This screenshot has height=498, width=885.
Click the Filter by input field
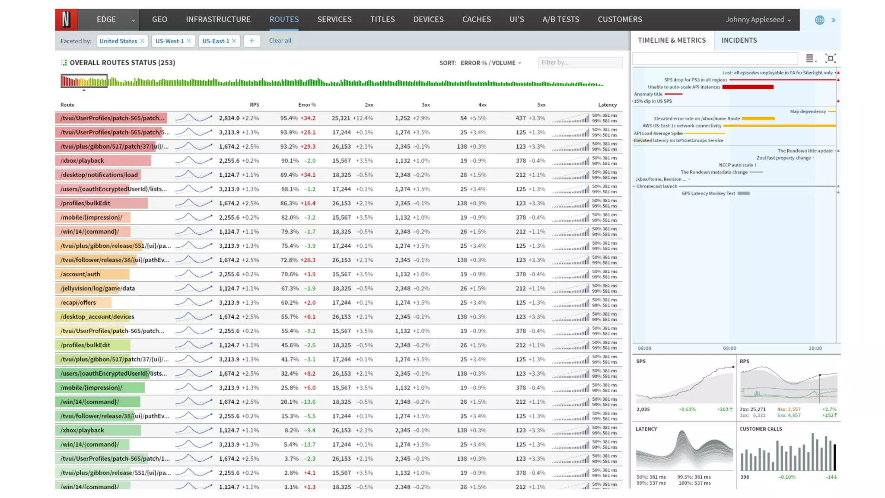click(580, 63)
